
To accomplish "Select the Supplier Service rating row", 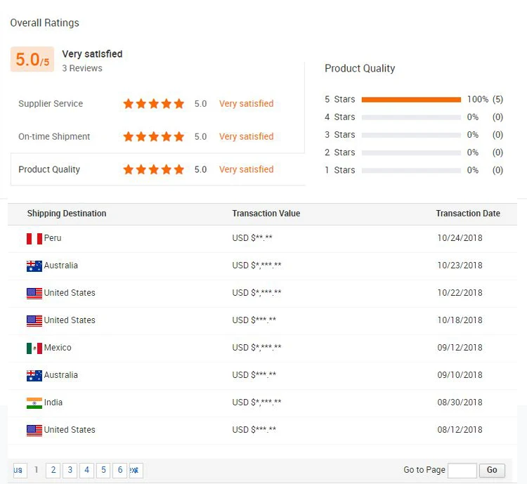I will 157,103.
